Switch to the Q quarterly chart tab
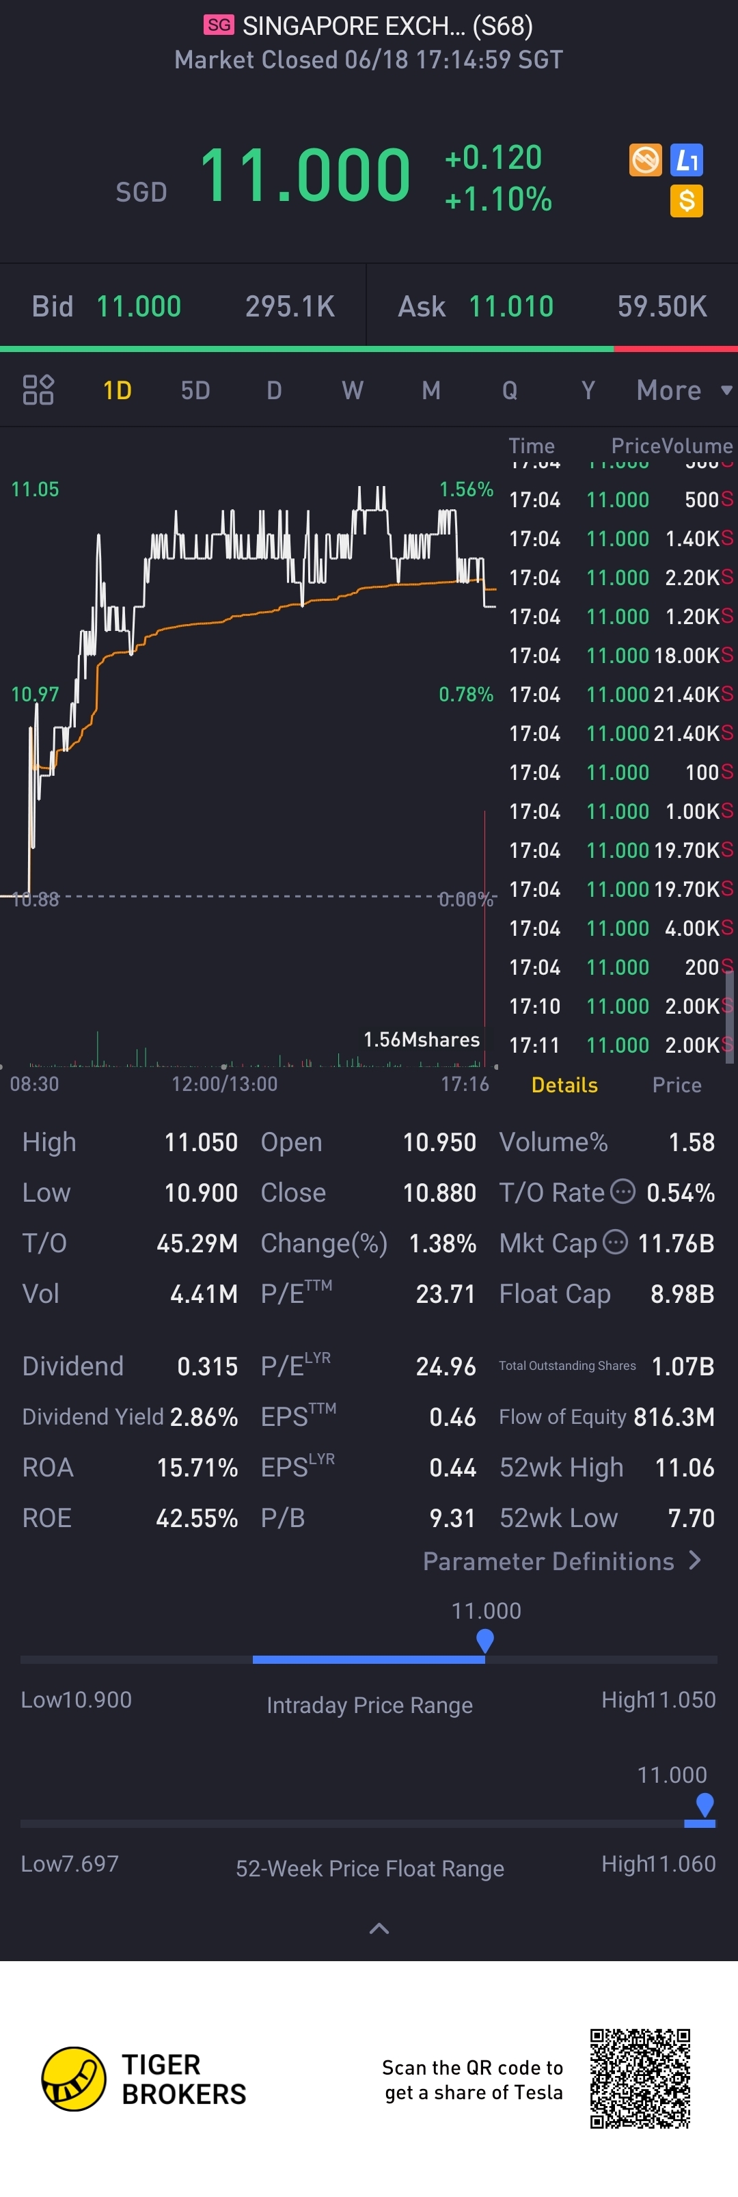738x2197 pixels. point(510,390)
